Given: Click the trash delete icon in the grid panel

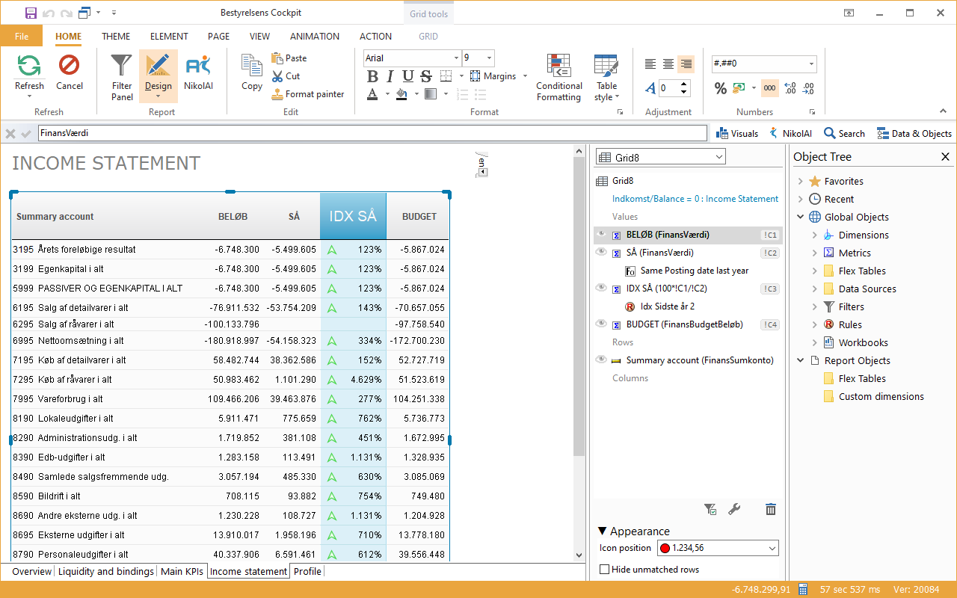Looking at the screenshot, I should 771,509.
